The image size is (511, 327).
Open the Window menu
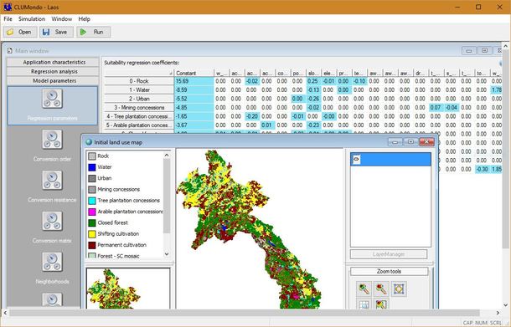[62, 19]
